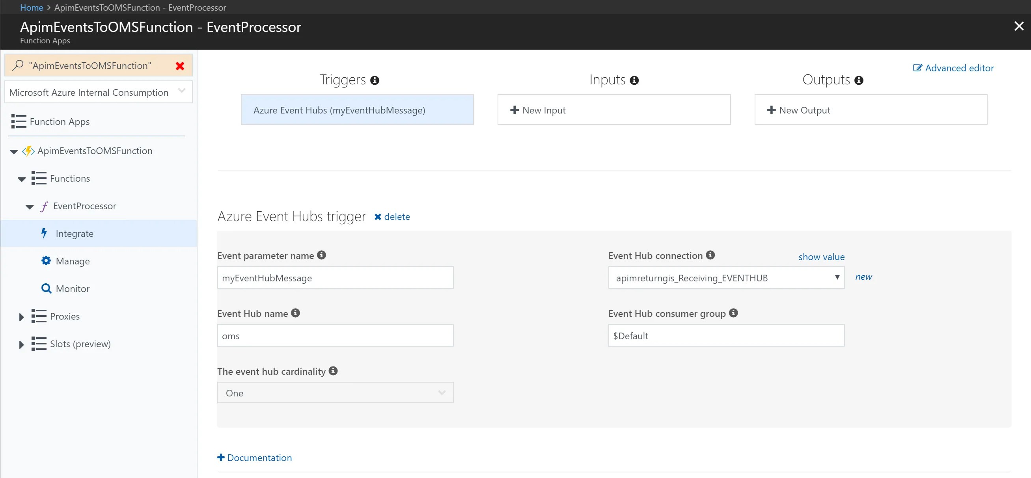Click the Manage gear icon
This screenshot has width=1031, height=478.
coord(47,261)
